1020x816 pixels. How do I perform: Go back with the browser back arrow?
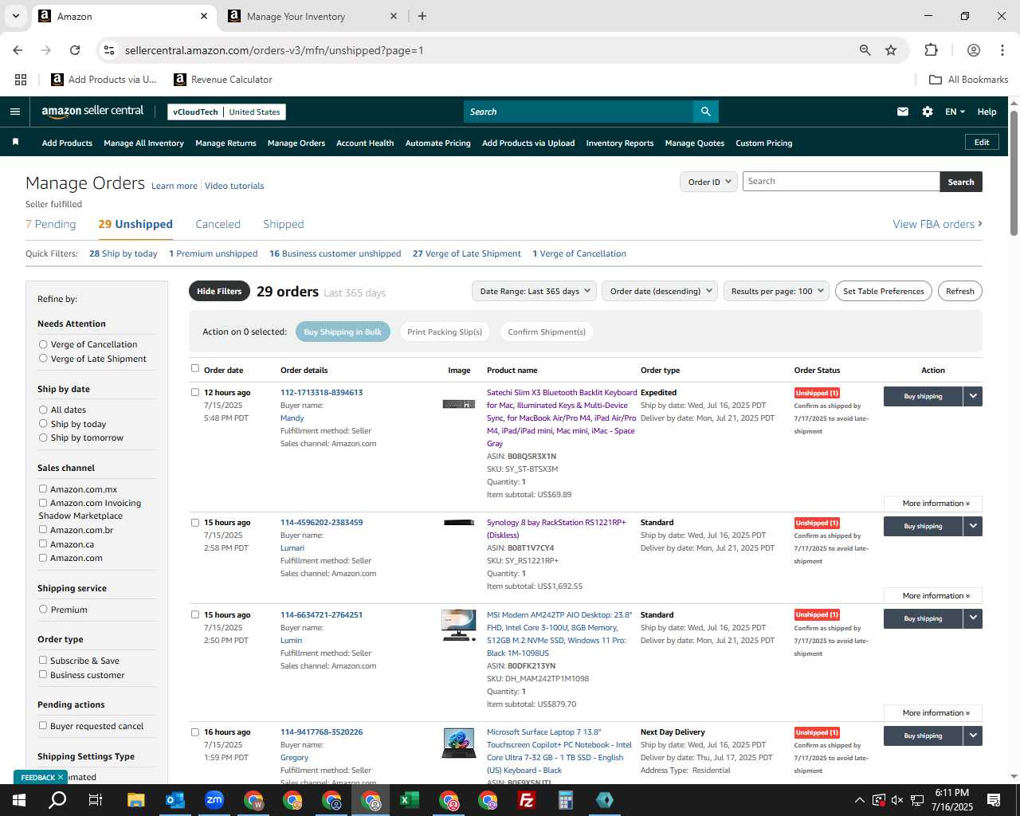click(x=18, y=50)
